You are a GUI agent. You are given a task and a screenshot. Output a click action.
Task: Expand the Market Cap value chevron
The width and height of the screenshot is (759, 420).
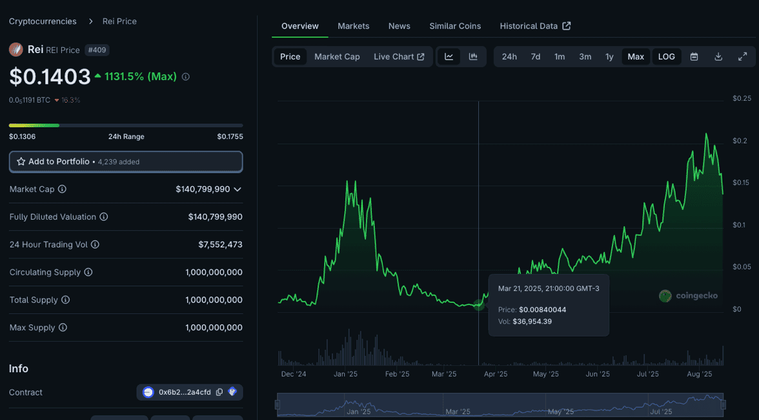point(238,189)
